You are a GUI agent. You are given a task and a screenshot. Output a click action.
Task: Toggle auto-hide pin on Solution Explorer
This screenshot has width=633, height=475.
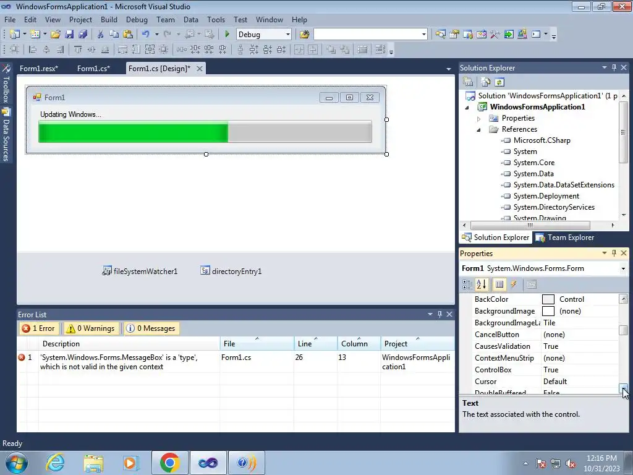click(x=614, y=67)
